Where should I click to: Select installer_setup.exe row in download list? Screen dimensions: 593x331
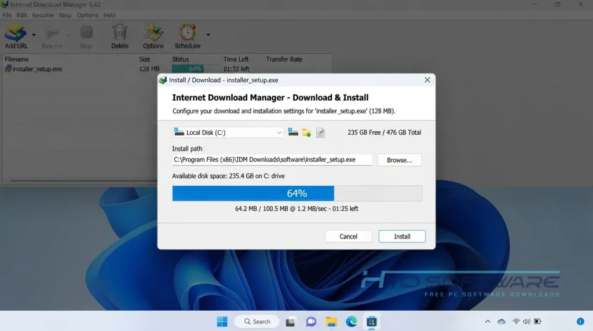coord(166,69)
